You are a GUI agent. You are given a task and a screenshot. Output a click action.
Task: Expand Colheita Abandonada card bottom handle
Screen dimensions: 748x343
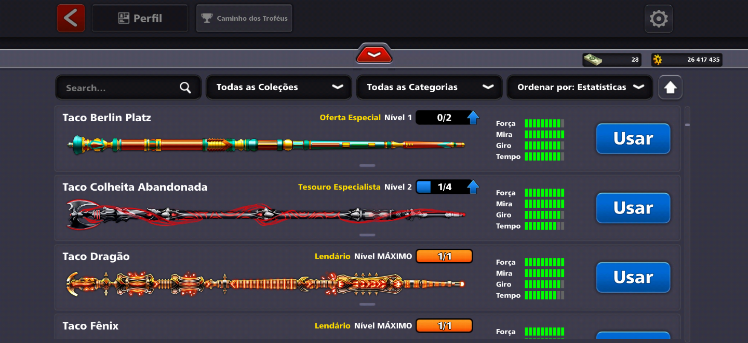[x=367, y=235]
